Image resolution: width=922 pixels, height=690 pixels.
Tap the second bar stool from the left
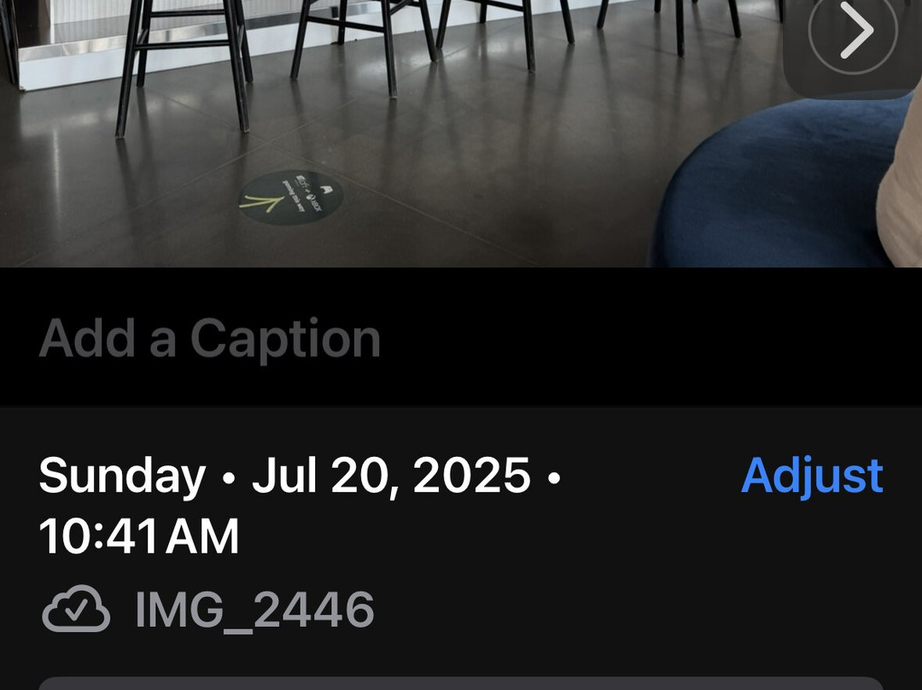[x=365, y=47]
